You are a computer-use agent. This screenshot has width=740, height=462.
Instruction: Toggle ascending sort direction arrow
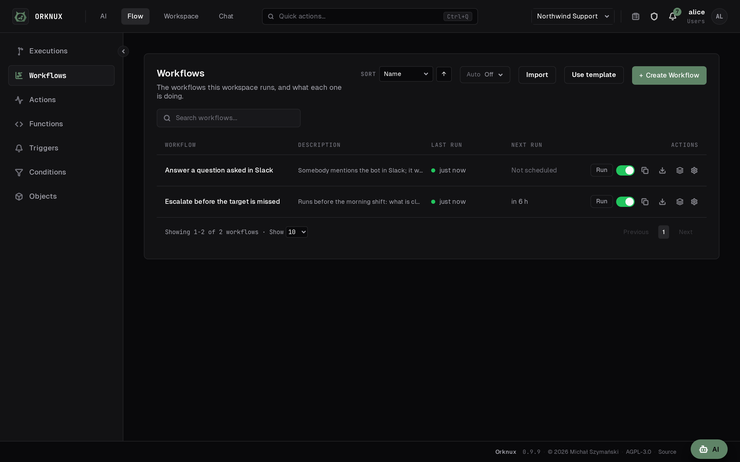coord(444,74)
